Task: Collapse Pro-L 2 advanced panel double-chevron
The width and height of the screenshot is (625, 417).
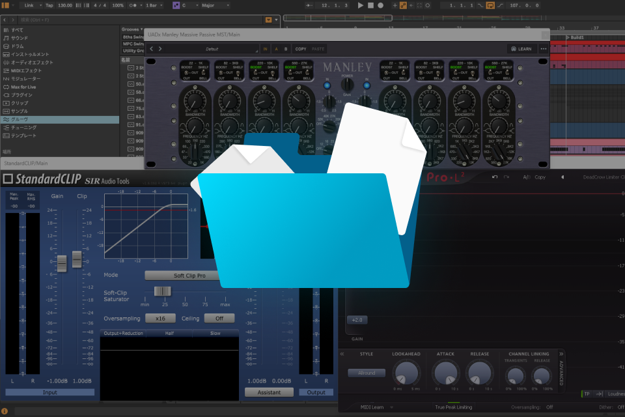Action: [x=561, y=354]
